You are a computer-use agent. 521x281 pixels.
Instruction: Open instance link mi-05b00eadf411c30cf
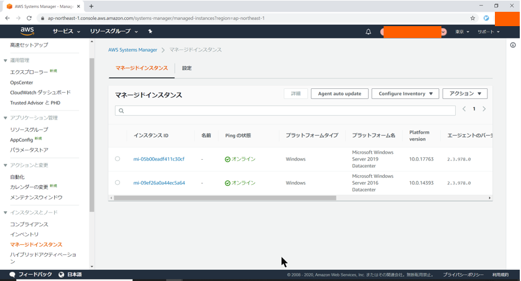point(159,159)
